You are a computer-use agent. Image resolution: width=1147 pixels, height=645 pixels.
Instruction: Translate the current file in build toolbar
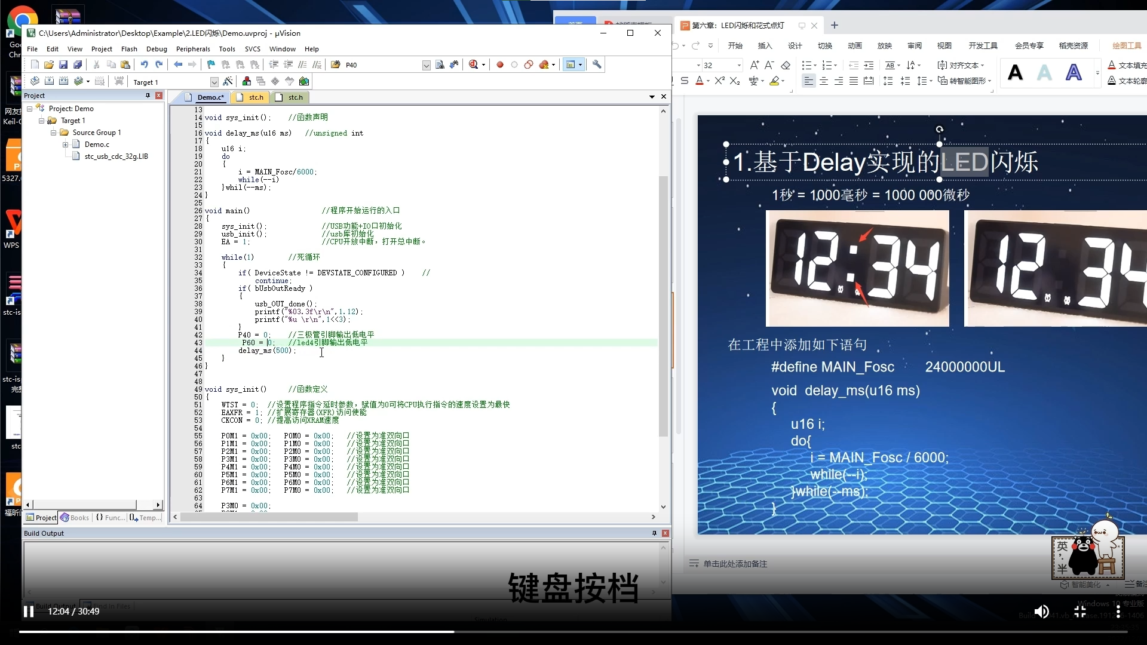point(35,81)
